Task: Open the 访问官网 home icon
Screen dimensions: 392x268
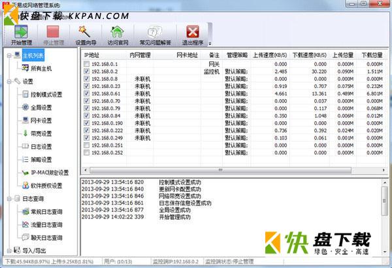Action: click(117, 32)
